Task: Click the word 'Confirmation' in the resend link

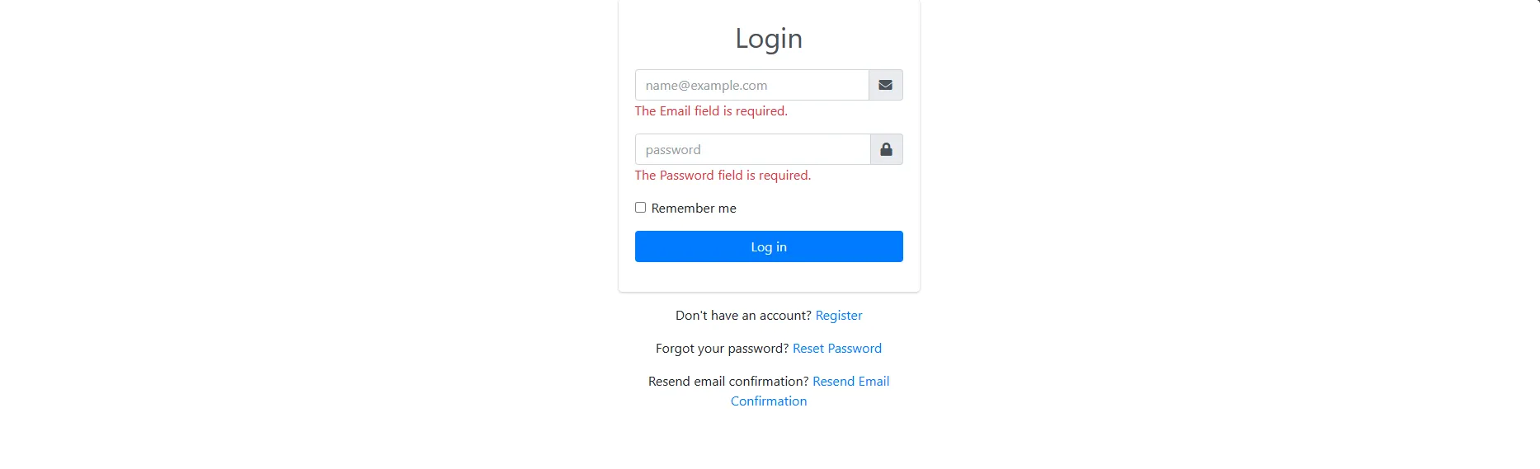Action: (769, 401)
